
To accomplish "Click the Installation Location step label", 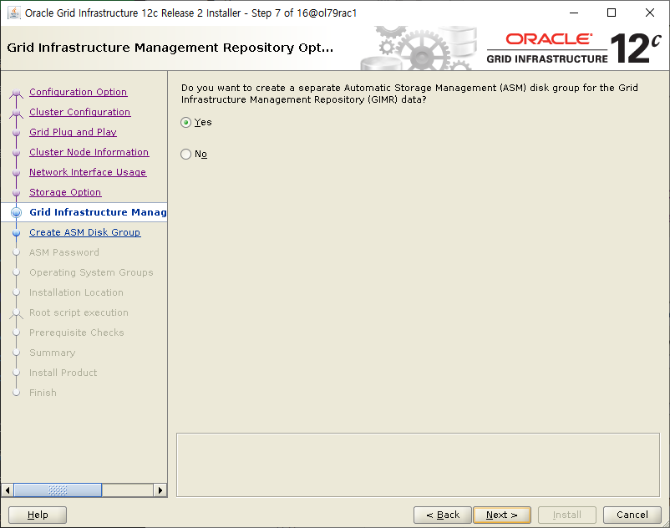I will pyautogui.click(x=76, y=292).
